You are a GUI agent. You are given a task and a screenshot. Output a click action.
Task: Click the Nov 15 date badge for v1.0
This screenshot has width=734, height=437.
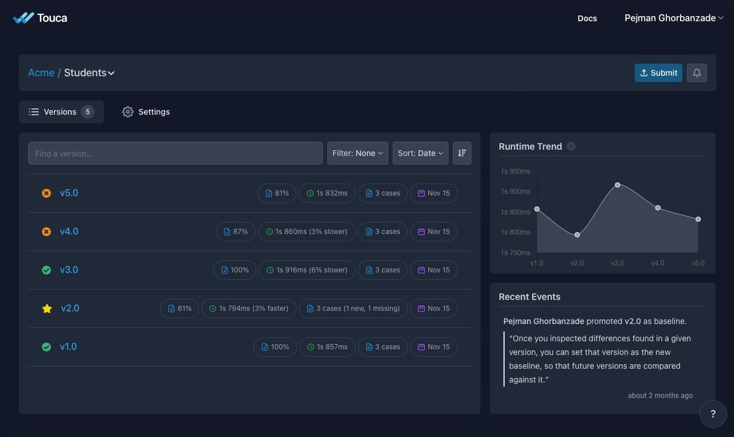tap(434, 347)
